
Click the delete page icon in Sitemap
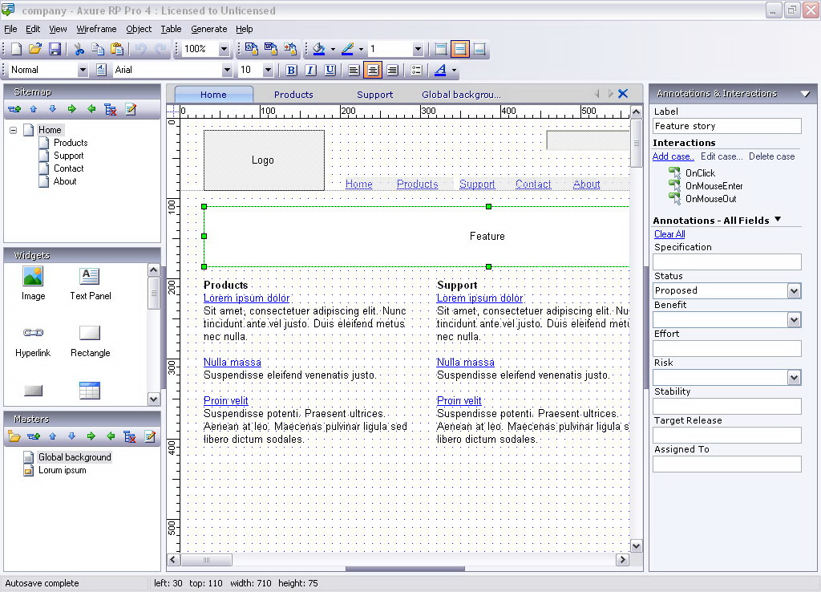(111, 109)
